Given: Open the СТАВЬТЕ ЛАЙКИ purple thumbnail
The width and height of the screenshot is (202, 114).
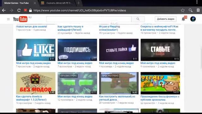Looking at the screenshot, I should (119, 50).
